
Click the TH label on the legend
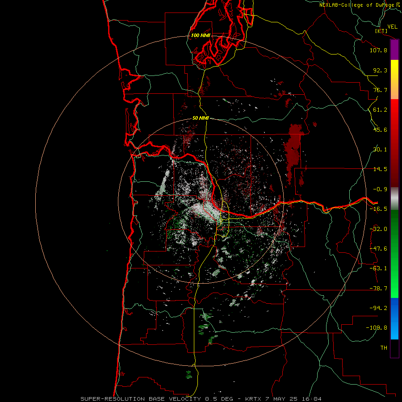[384, 348]
